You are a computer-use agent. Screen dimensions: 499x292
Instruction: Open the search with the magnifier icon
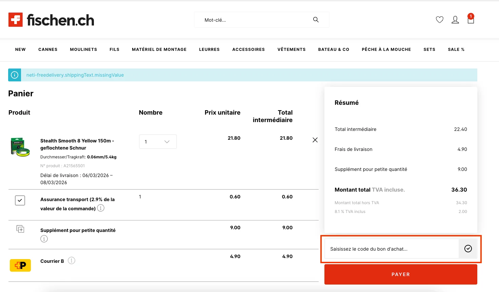[x=316, y=20]
